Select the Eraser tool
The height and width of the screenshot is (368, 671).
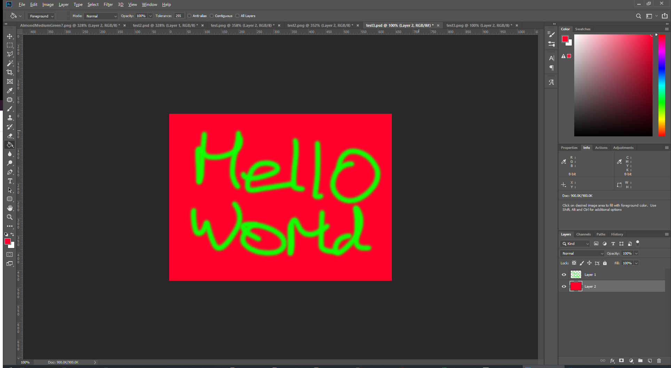(10, 136)
